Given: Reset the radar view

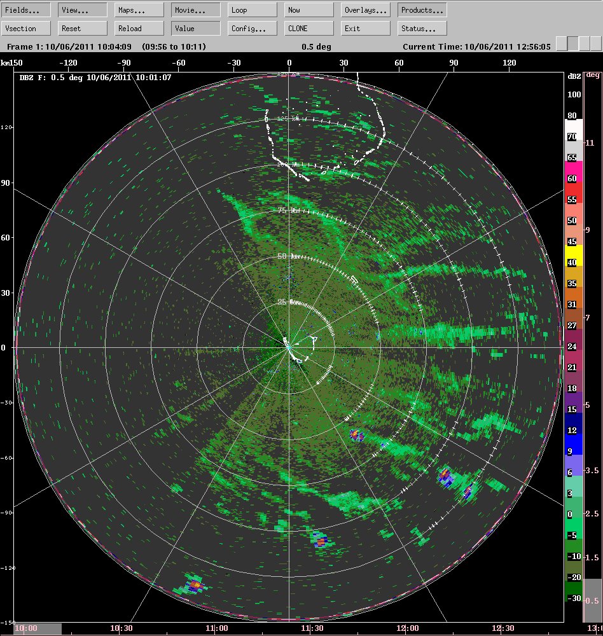Looking at the screenshot, I should (x=83, y=29).
